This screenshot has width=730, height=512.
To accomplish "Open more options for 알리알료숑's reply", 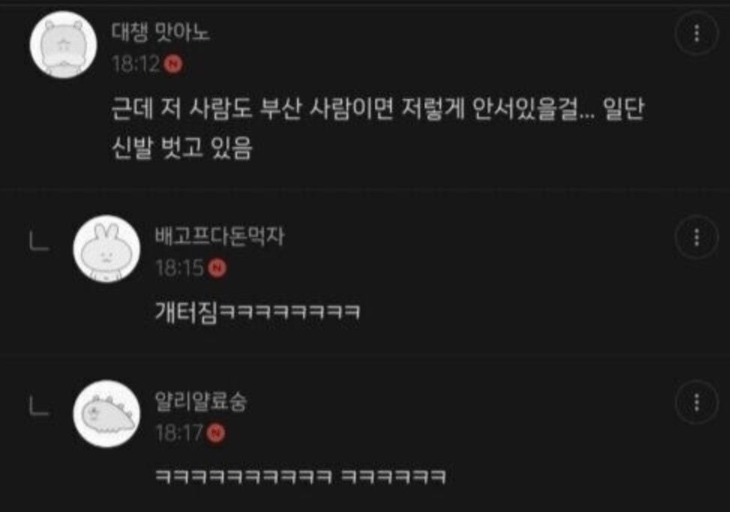I will tap(696, 403).
